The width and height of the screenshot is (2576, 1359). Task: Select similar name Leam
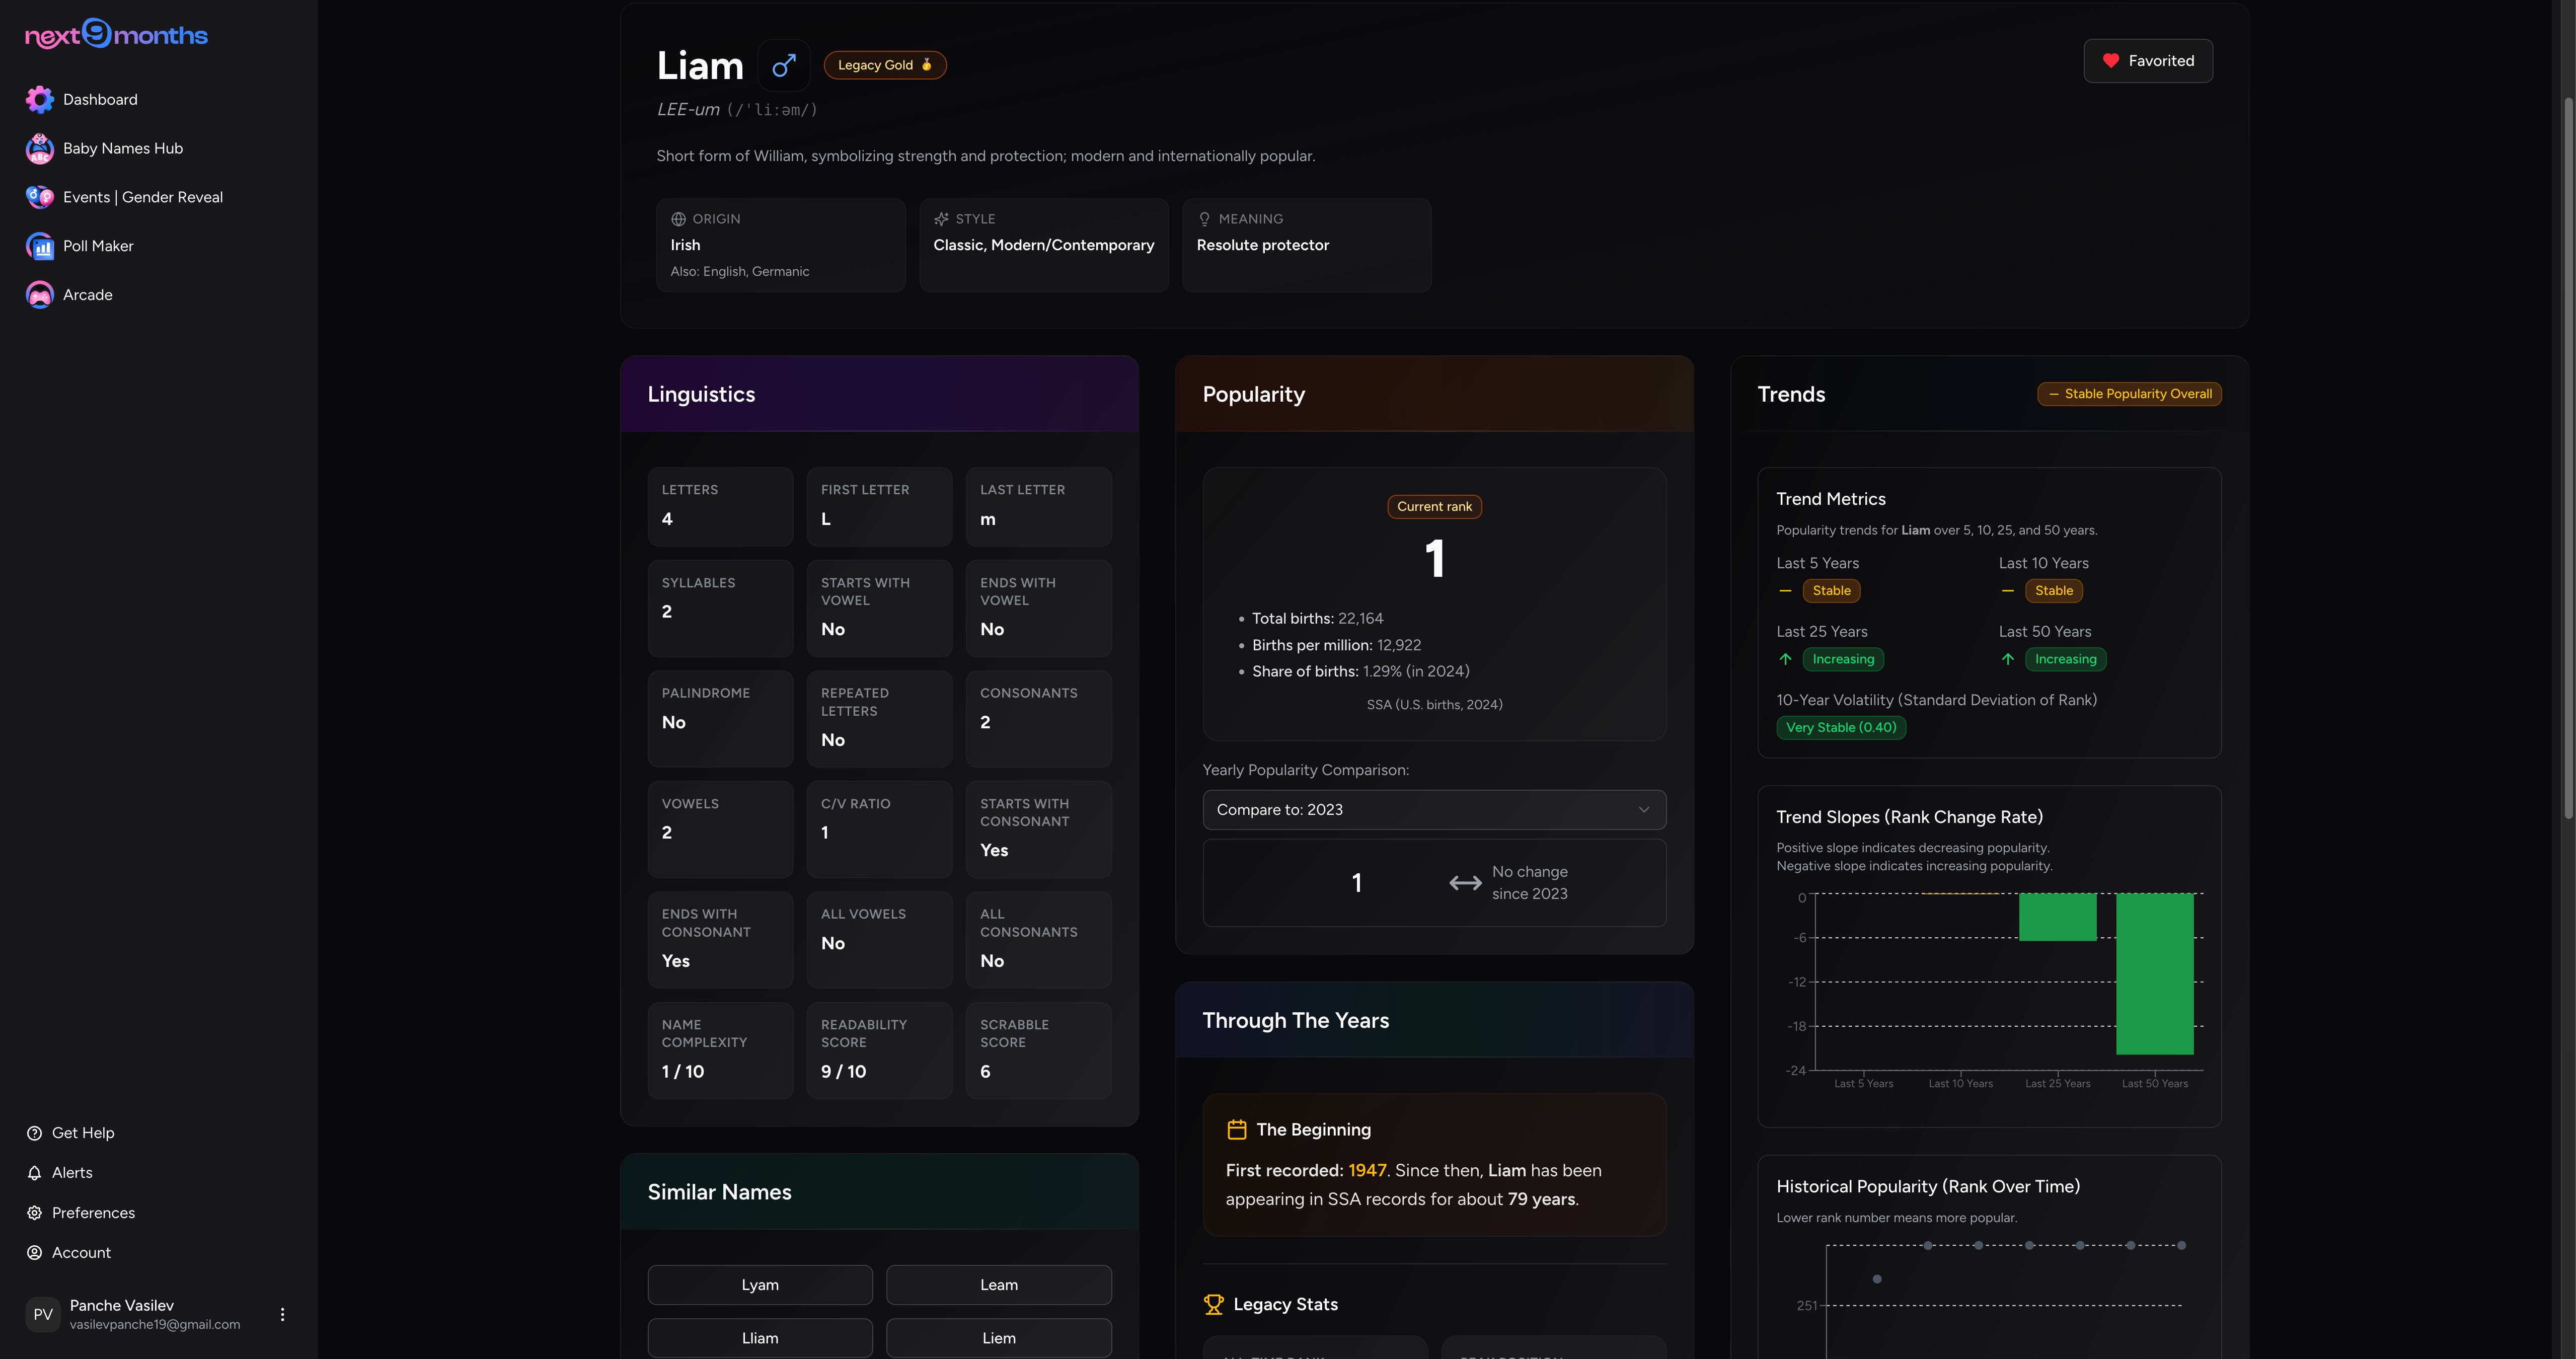tap(998, 1284)
